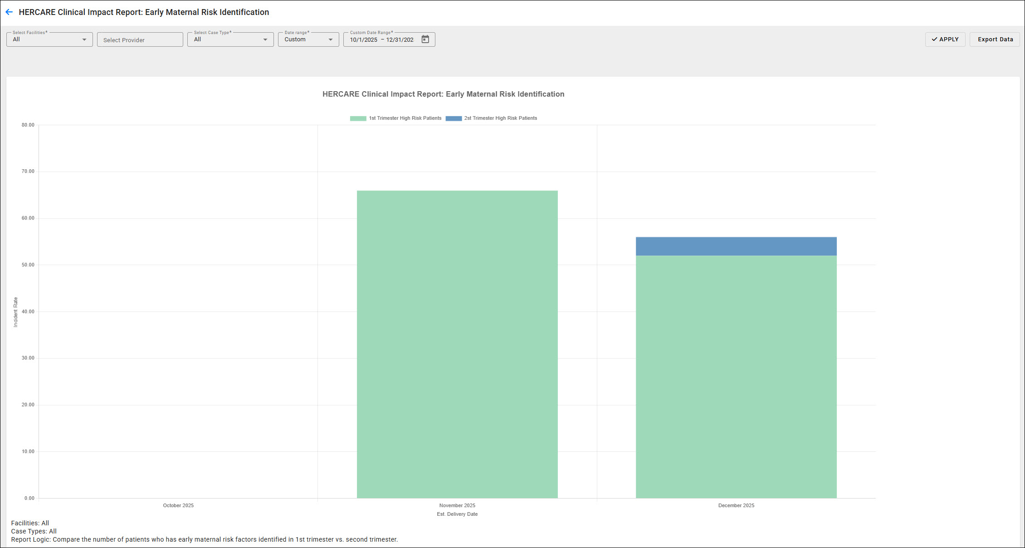Click the November 2025 green bar
Screen dimensions: 1025x548
457,345
